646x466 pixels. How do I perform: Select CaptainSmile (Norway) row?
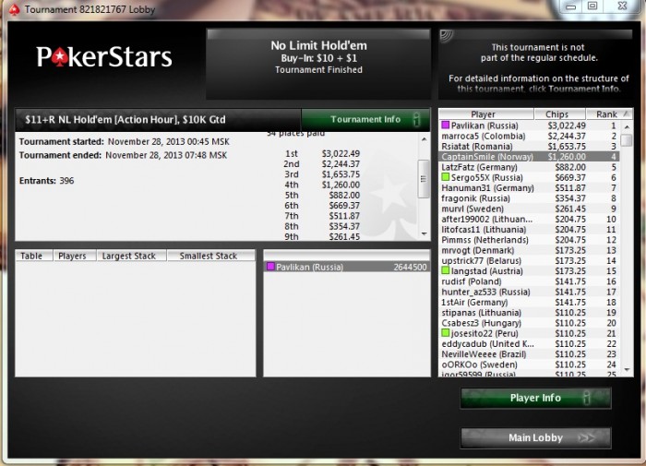point(530,157)
